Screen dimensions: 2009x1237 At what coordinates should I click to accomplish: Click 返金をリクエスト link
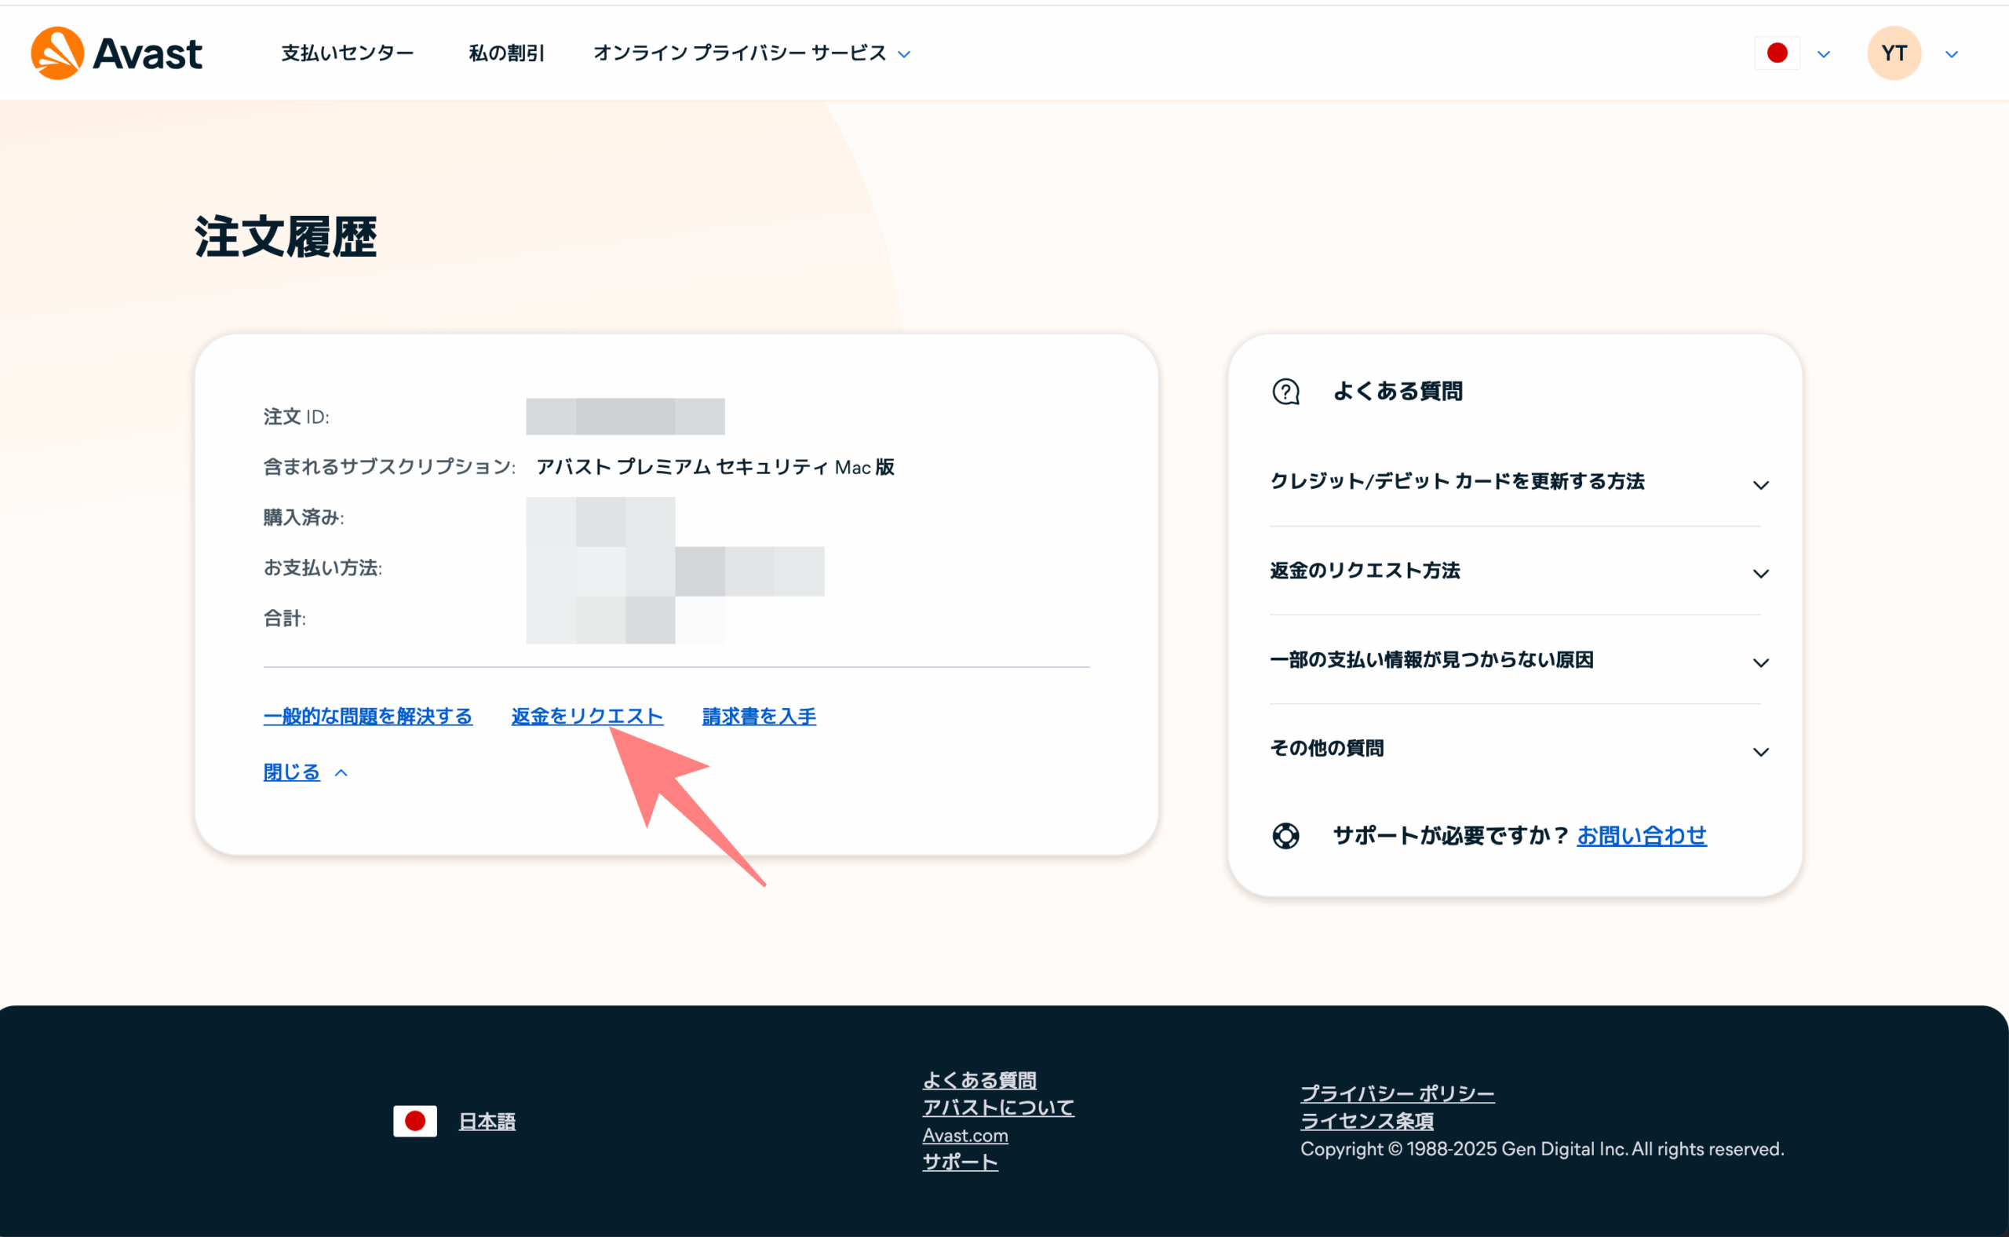(x=587, y=717)
